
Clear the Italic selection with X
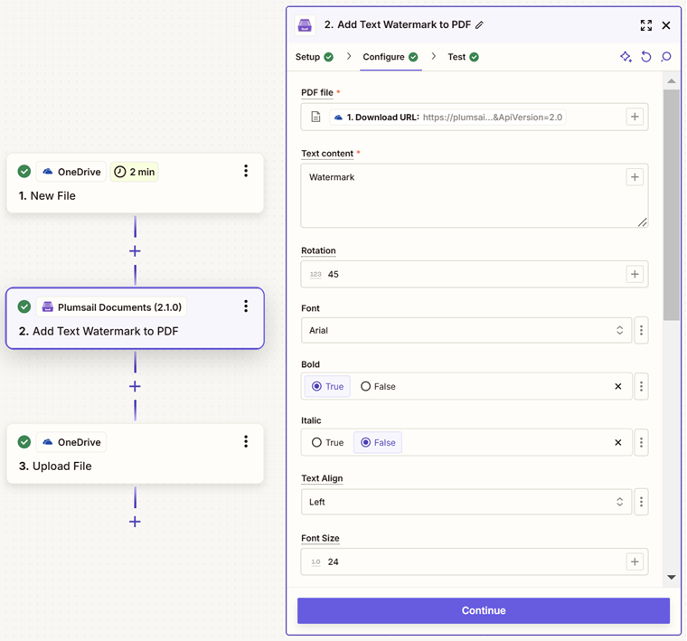617,442
